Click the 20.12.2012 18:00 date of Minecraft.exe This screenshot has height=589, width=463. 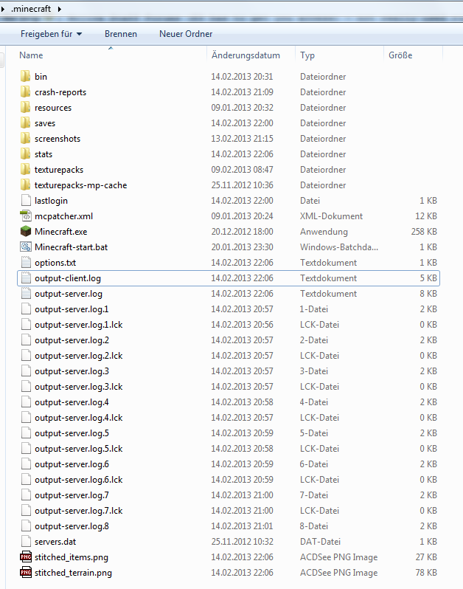tap(242, 232)
